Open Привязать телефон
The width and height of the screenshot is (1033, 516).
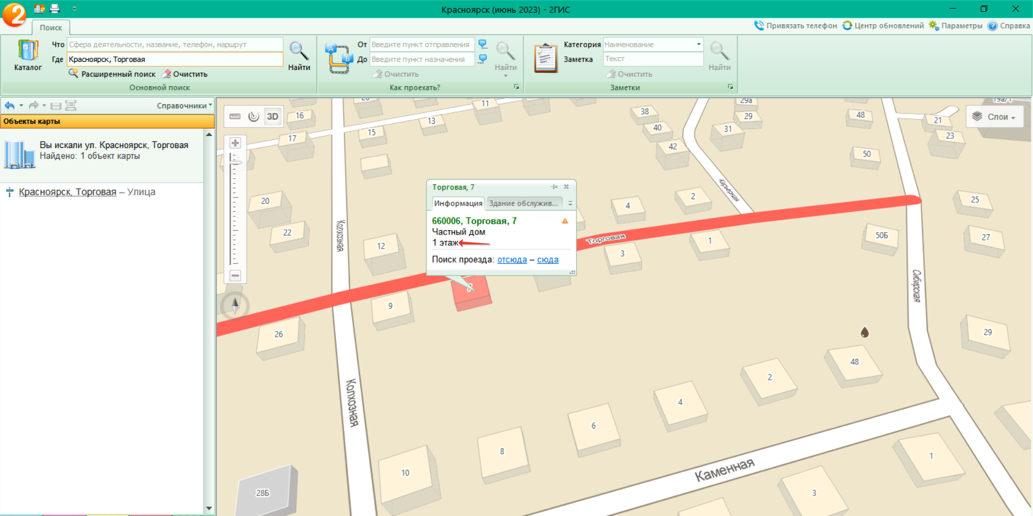(796, 25)
